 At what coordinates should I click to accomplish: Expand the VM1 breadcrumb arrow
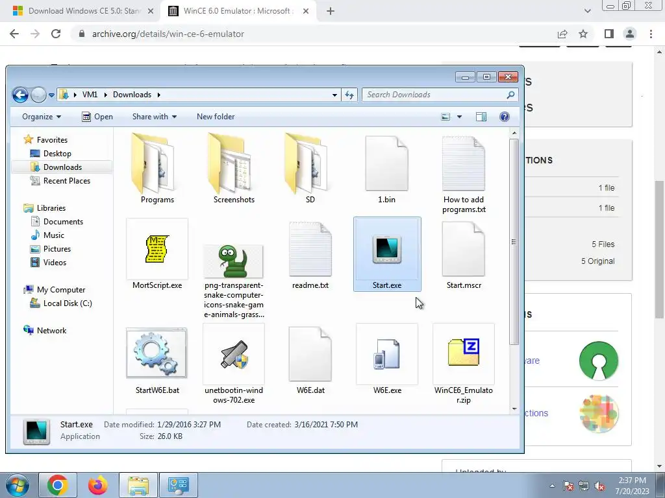coord(106,95)
